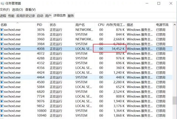Click the svchost.exe icon for PID 10940
The width and height of the screenshot is (177, 119).
coord(2,115)
